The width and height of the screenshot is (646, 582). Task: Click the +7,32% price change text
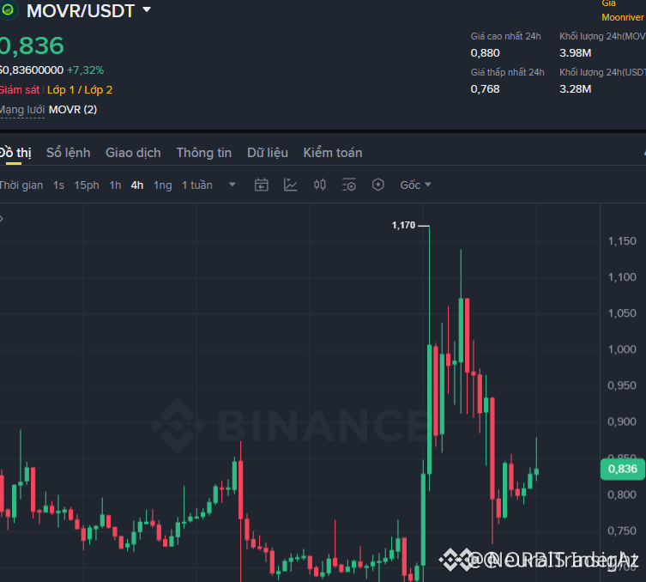point(85,70)
